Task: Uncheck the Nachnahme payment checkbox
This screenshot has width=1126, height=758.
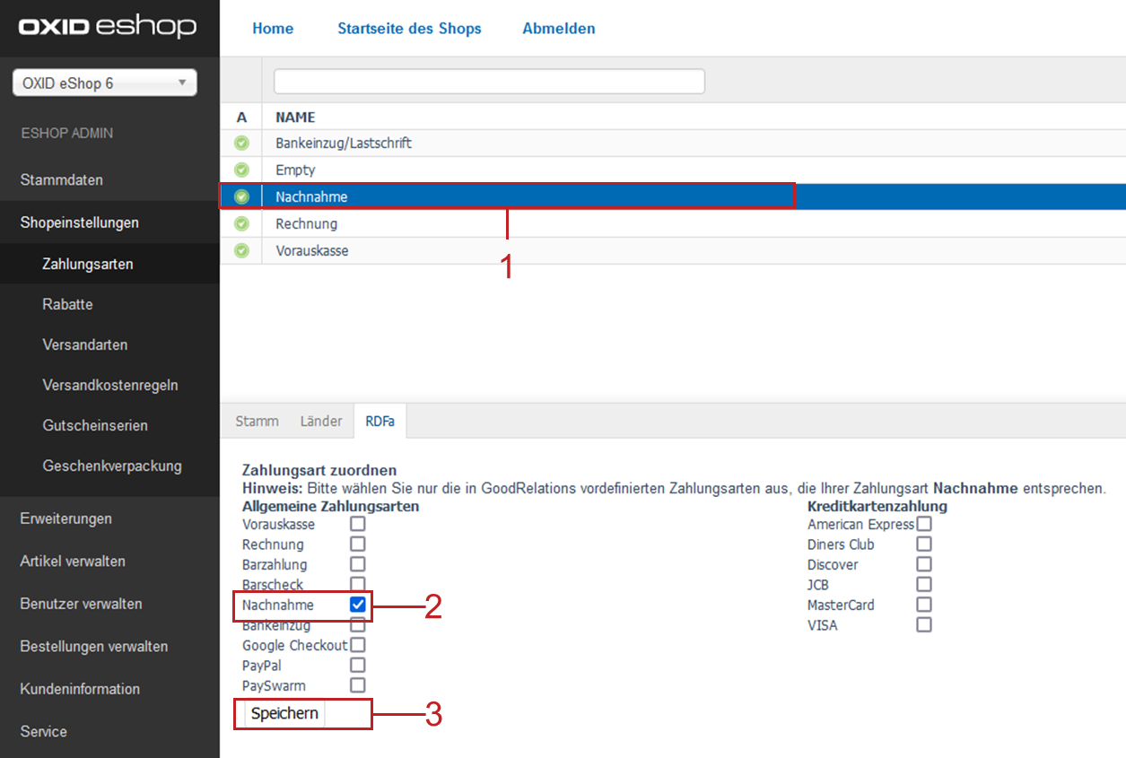Action: click(x=357, y=605)
